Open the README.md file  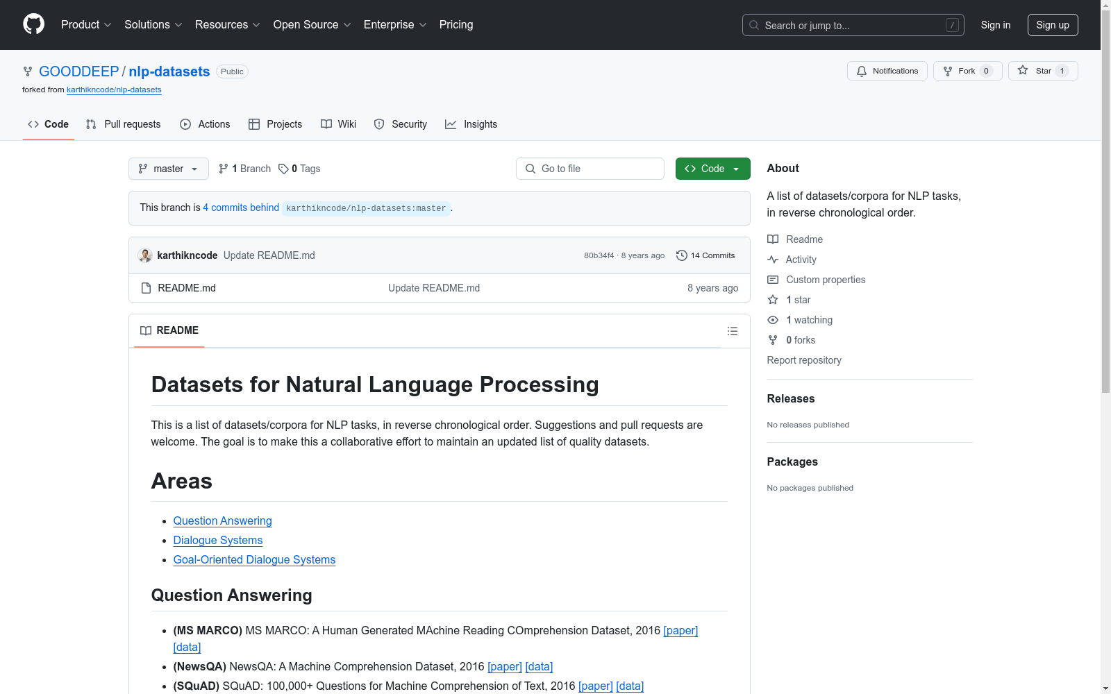click(187, 288)
